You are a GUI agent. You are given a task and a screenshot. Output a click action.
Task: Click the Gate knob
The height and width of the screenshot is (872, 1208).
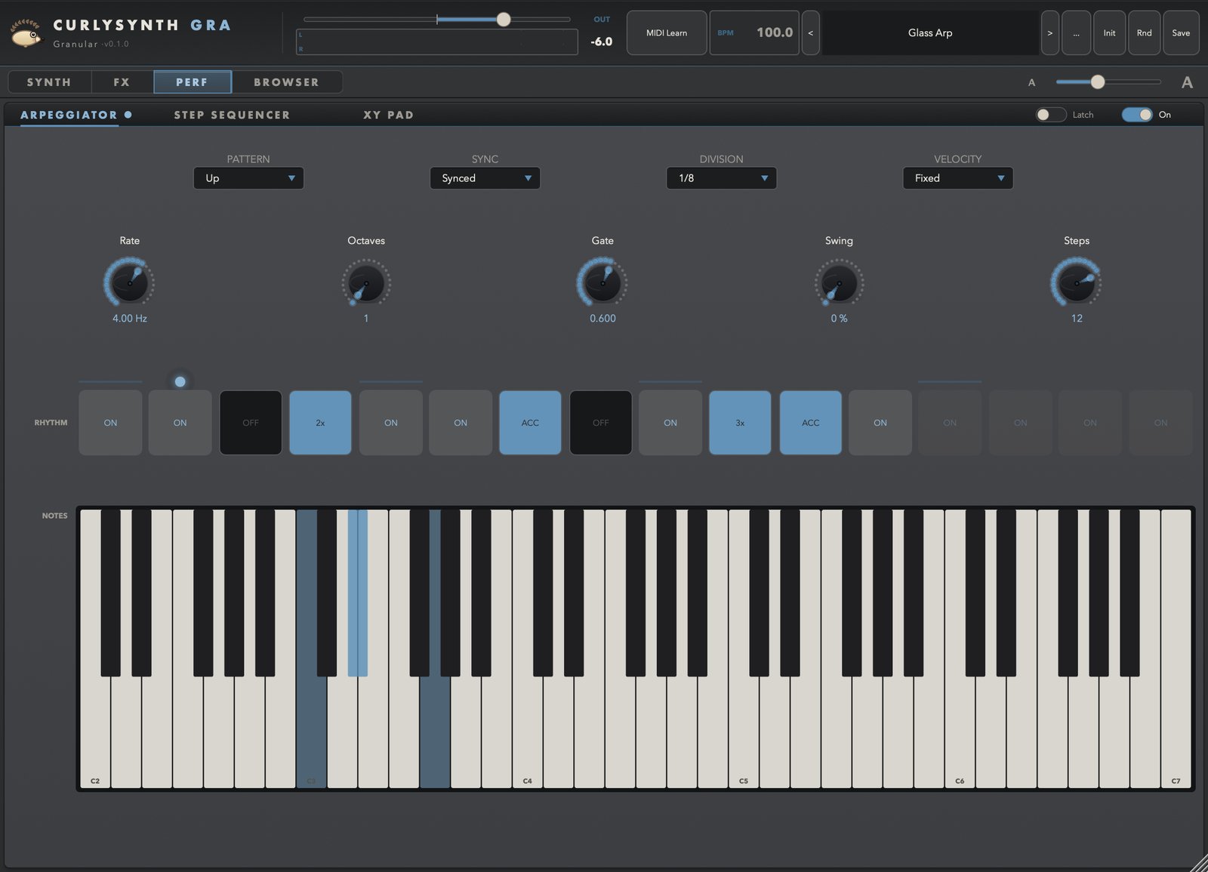pos(602,283)
